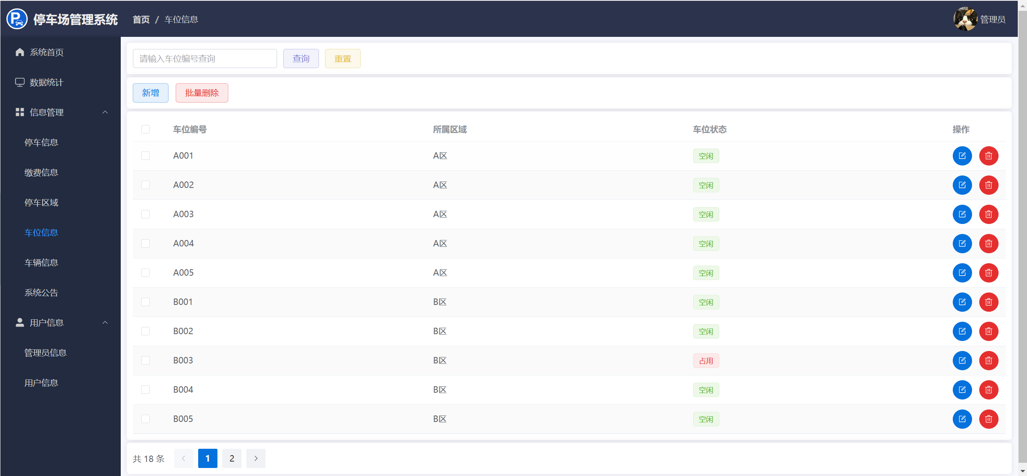Collapse the 信息管理 sidebar menu
The width and height of the screenshot is (1027, 476).
coord(105,112)
